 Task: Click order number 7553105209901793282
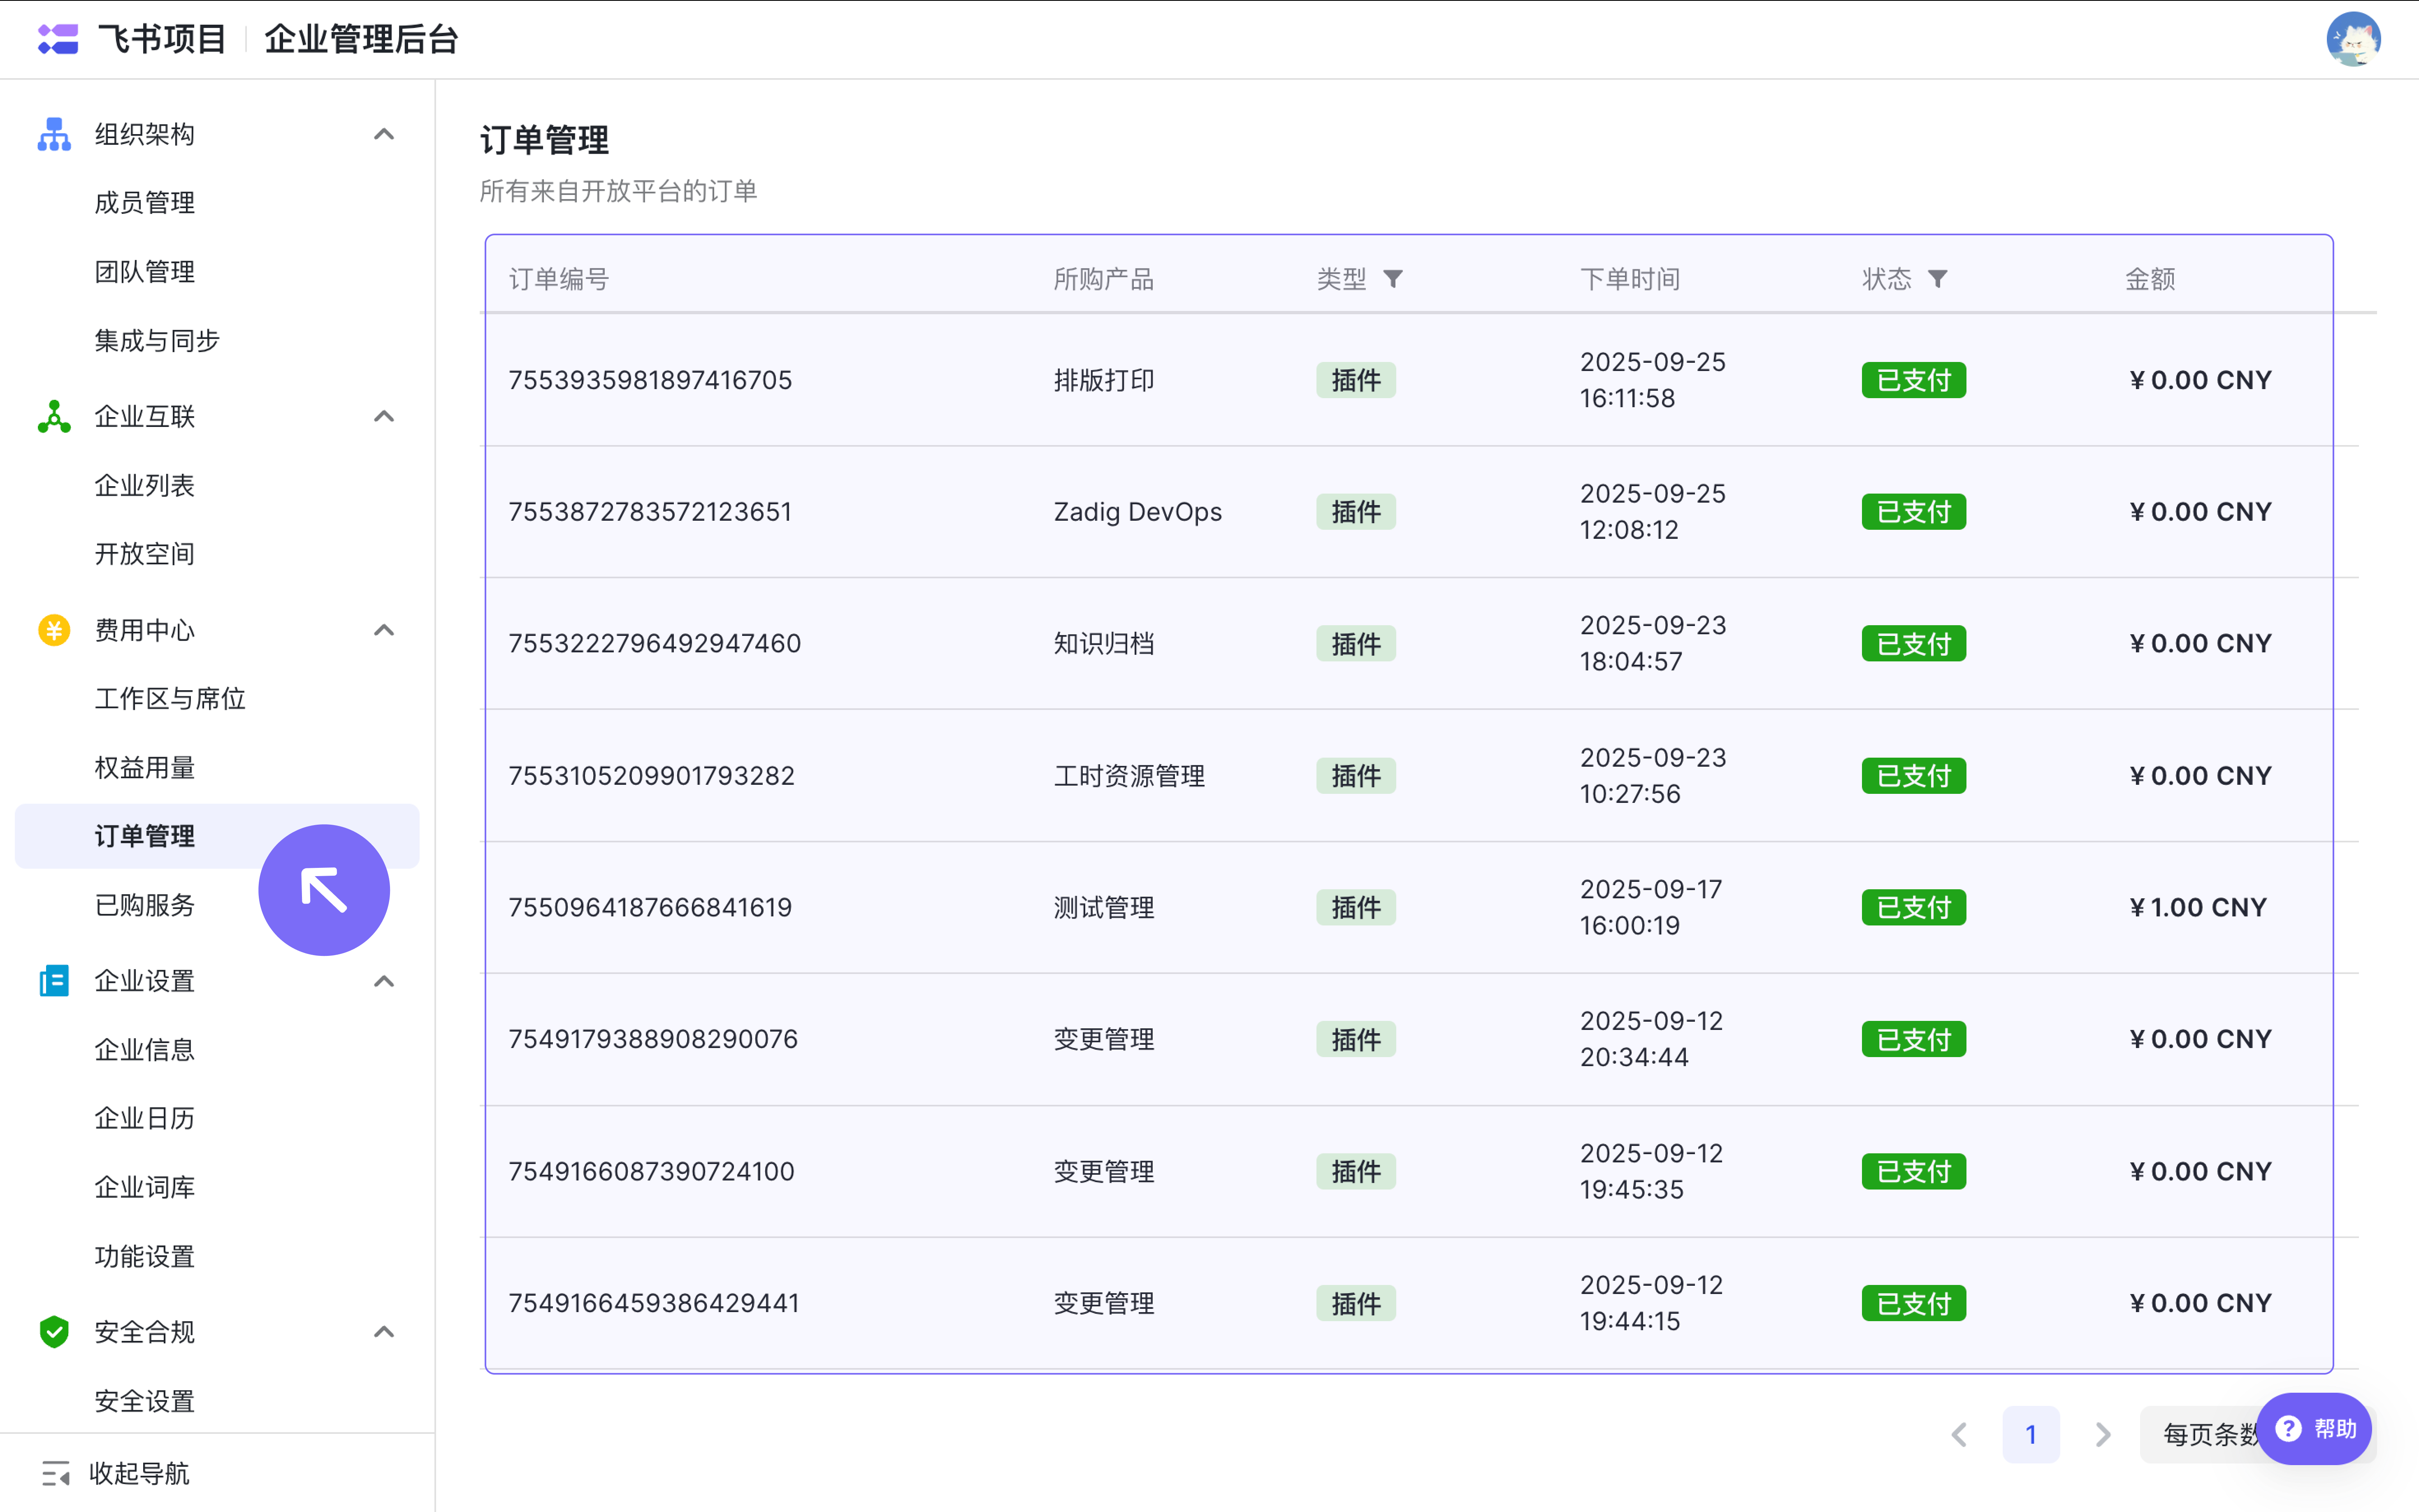(x=652, y=776)
